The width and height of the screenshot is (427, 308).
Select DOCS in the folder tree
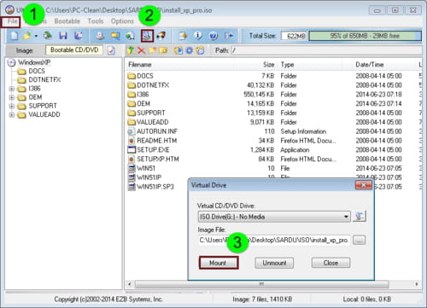coord(37,71)
